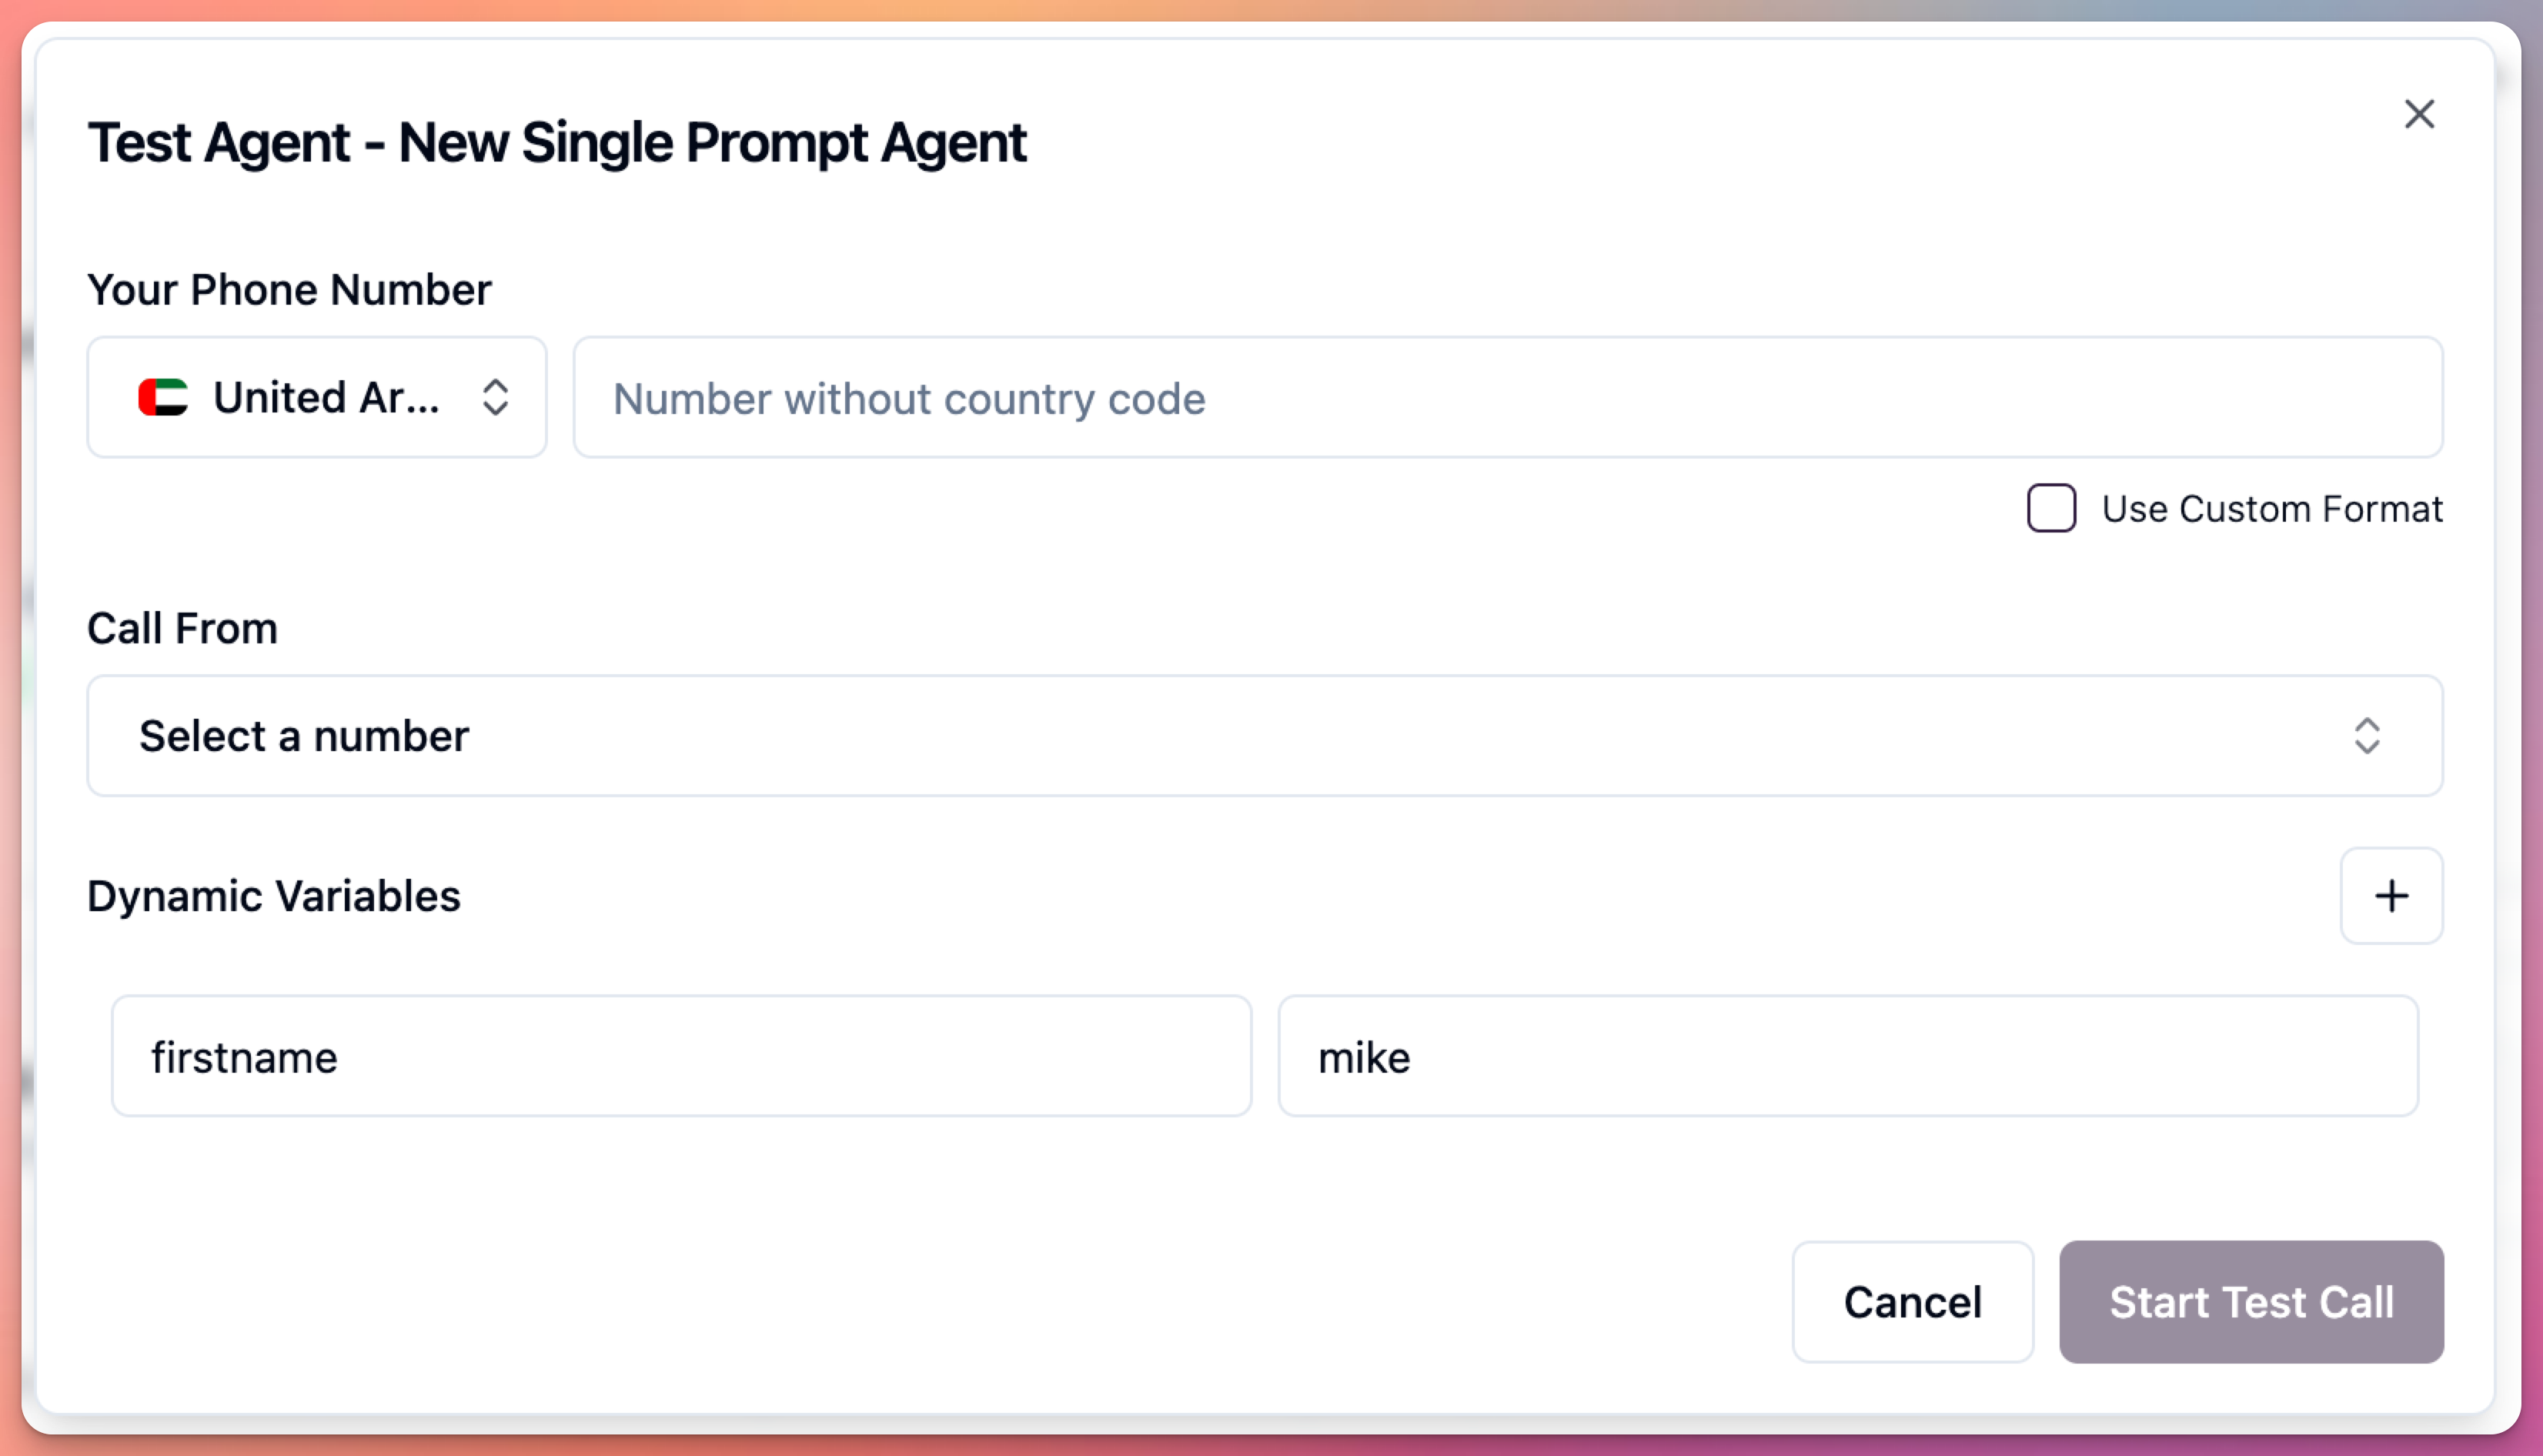Viewport: 2543px width, 1456px height.
Task: Click the close icon in top right corner
Action: (x=2420, y=114)
